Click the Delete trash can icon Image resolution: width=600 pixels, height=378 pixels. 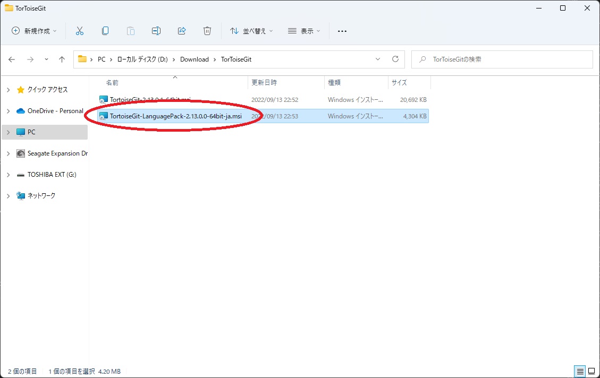207,31
